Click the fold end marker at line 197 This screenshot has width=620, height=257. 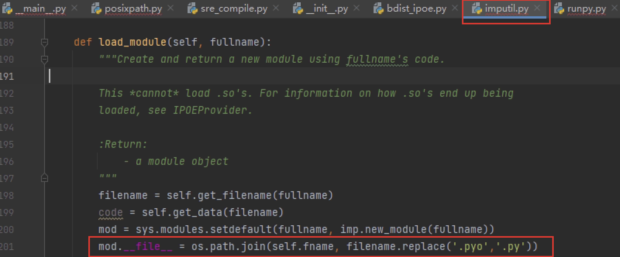click(x=45, y=178)
